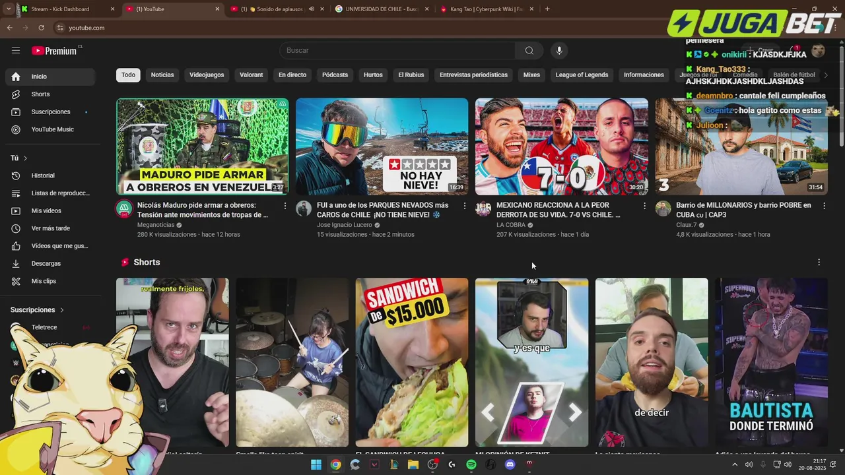Switch to Stream - Kick Dashboard tab
The width and height of the screenshot is (845, 475).
67,9
